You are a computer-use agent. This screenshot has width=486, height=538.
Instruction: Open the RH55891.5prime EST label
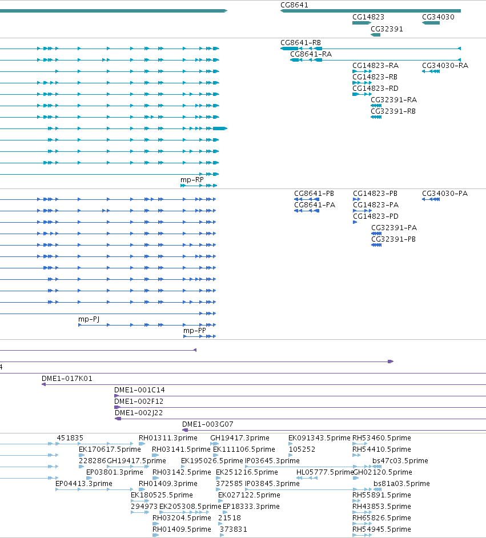click(381, 495)
